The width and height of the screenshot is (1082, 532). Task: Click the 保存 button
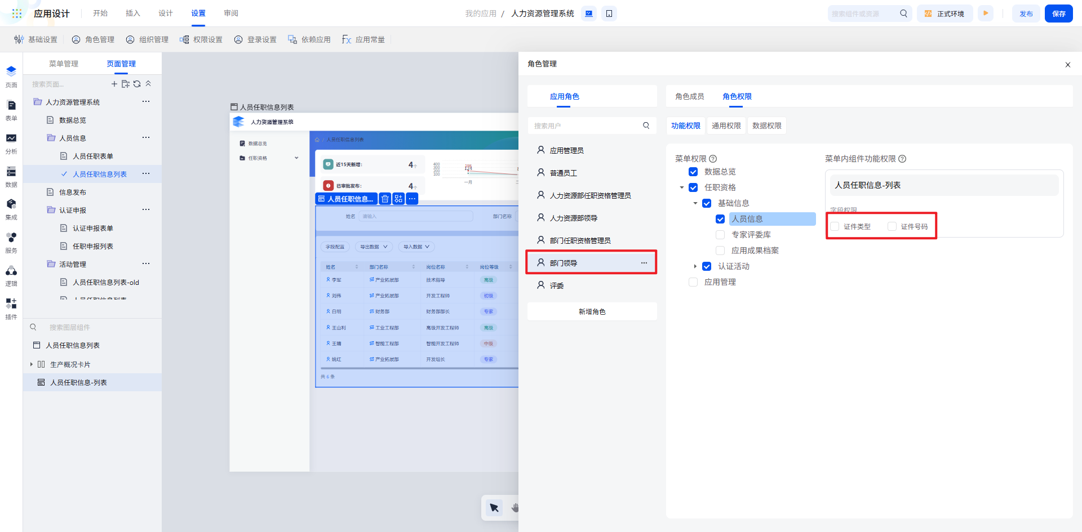click(x=1058, y=14)
